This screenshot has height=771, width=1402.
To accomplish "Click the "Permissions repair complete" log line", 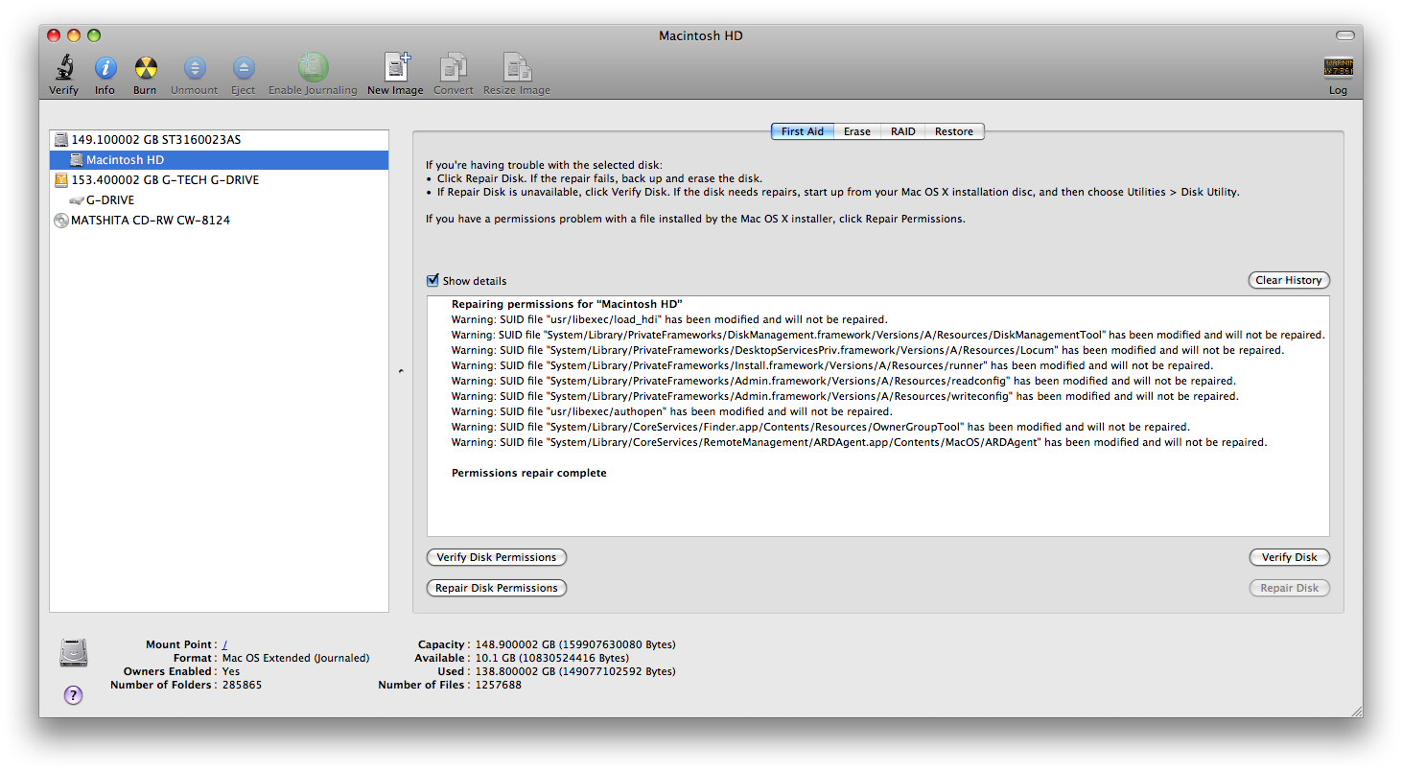I will point(529,473).
